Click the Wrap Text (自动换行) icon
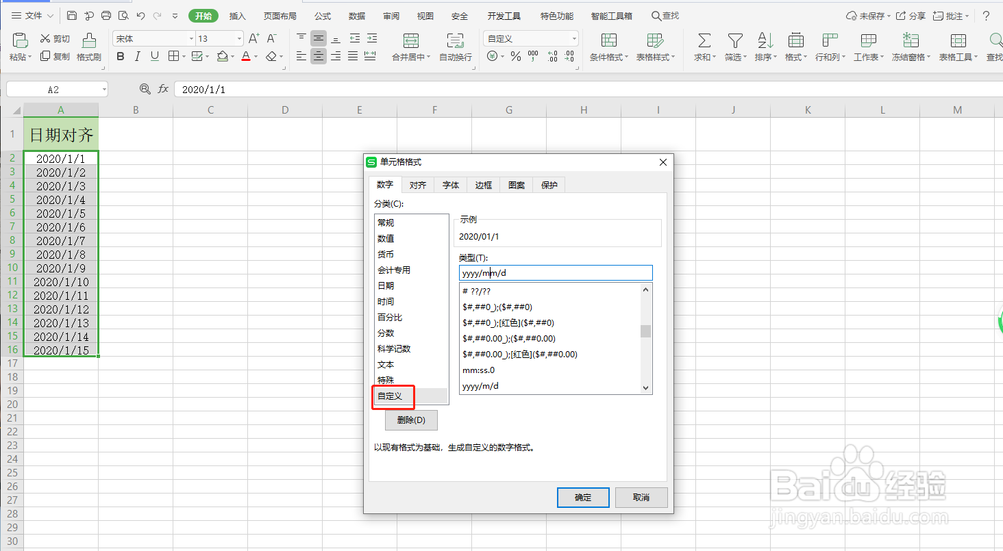The image size is (1003, 551). [455, 40]
